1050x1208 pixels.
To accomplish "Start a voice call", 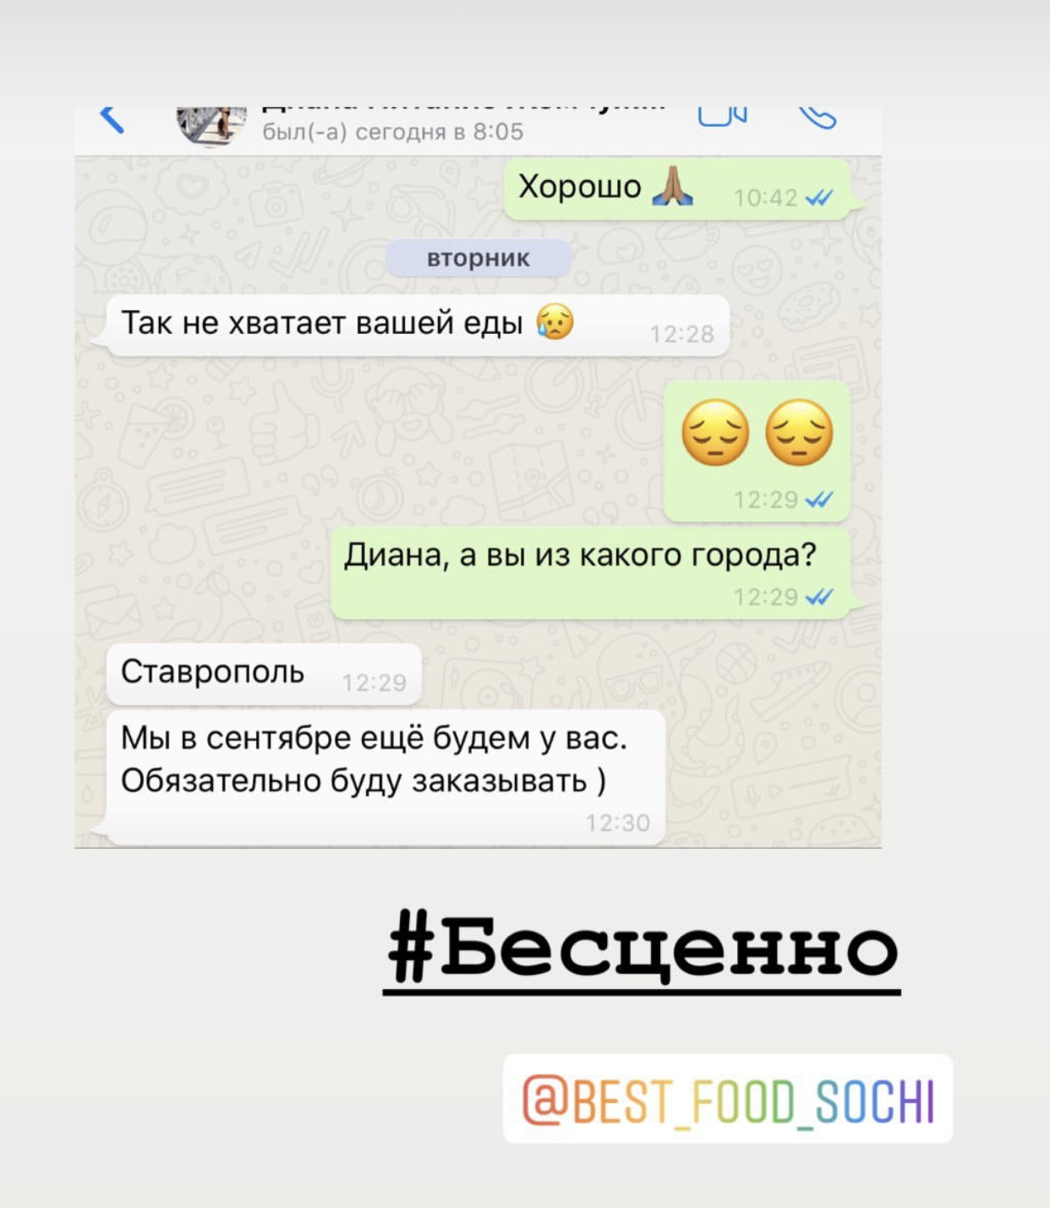I will point(818,118).
